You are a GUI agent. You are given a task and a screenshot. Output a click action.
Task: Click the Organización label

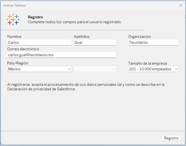tap(139, 37)
